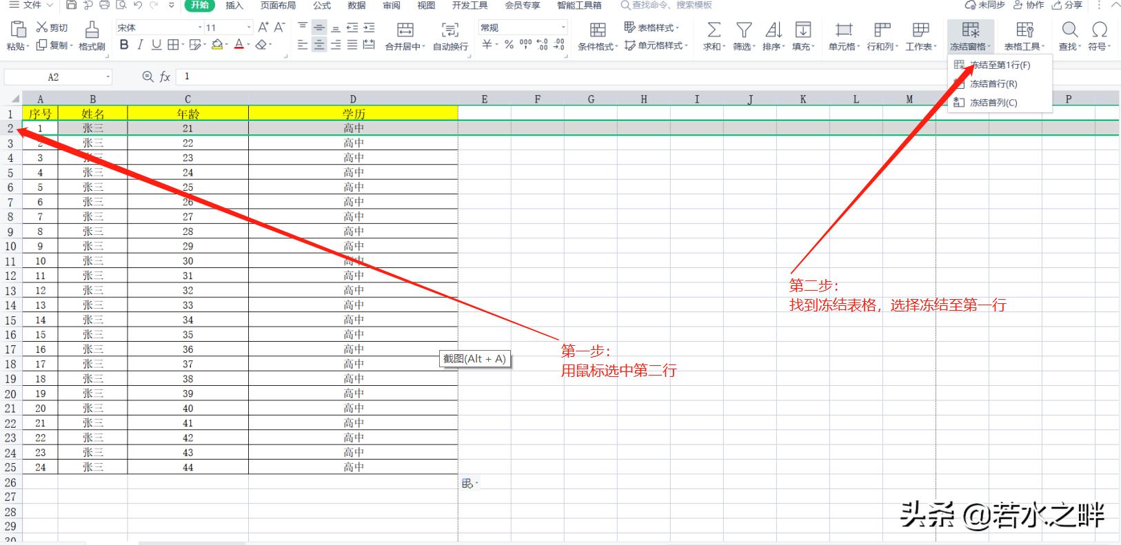This screenshot has height=545, width=1121.
Task: Click the zoom magnifier beside fx
Action: pyautogui.click(x=148, y=77)
